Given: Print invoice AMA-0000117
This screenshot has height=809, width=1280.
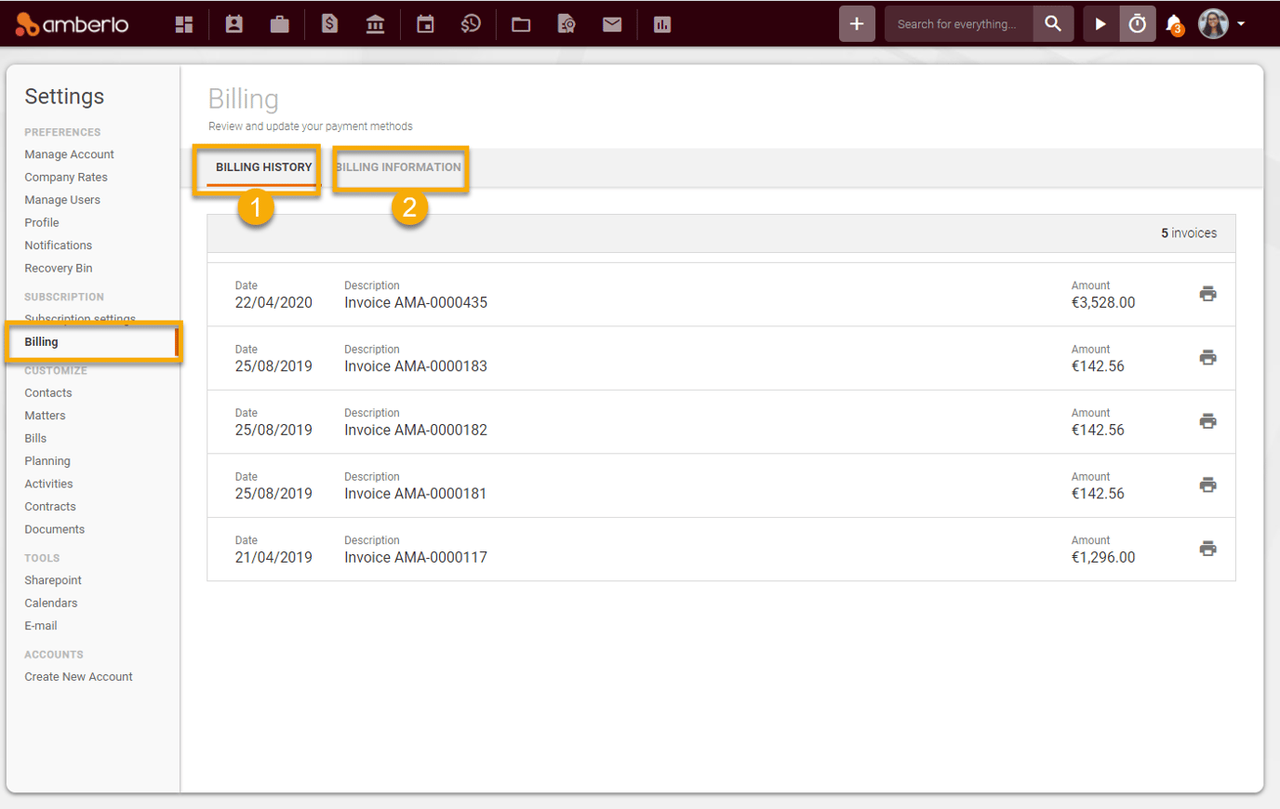Looking at the screenshot, I should (x=1207, y=549).
